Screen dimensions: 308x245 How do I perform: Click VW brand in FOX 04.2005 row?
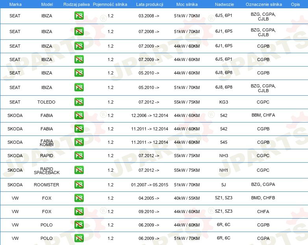pos(15,198)
